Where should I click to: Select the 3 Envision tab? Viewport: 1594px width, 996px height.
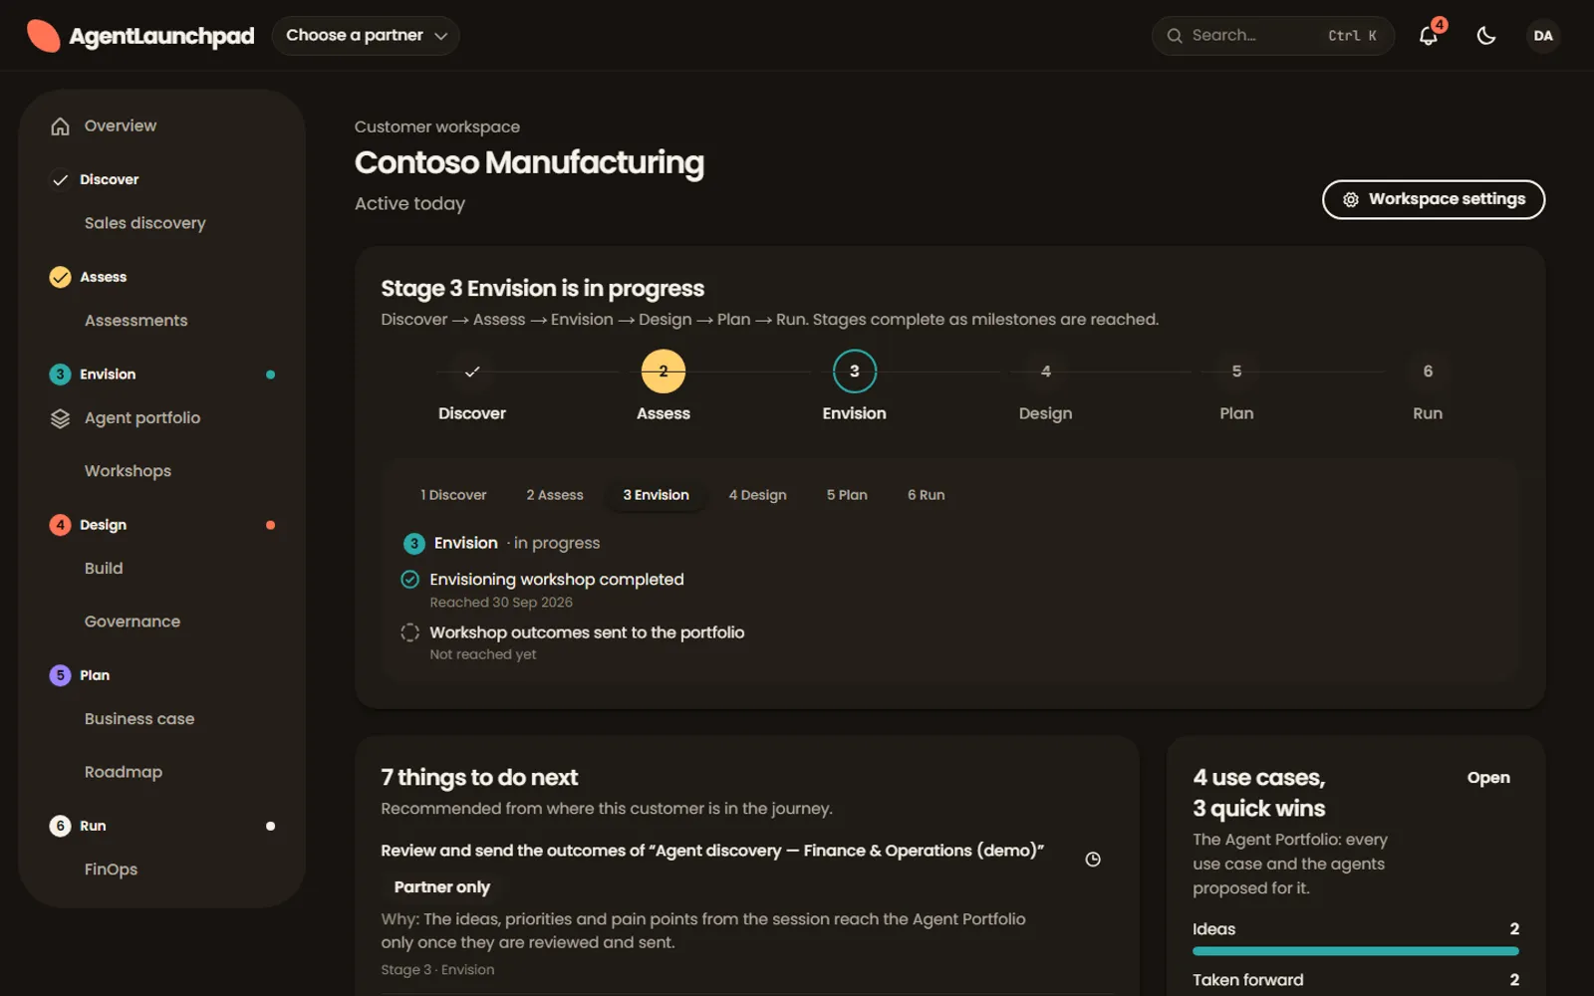click(x=656, y=495)
